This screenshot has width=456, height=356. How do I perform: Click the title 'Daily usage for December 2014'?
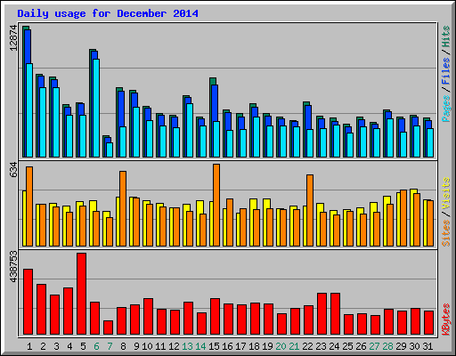108,13
